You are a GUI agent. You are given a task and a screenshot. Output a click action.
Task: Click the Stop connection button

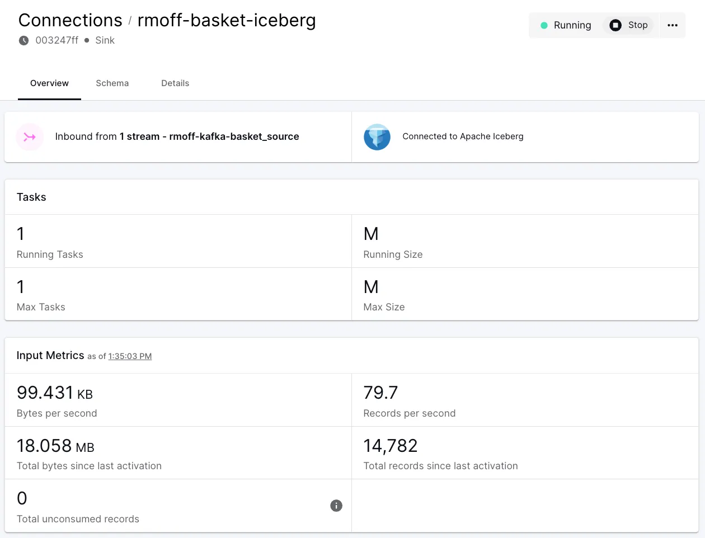tap(628, 25)
